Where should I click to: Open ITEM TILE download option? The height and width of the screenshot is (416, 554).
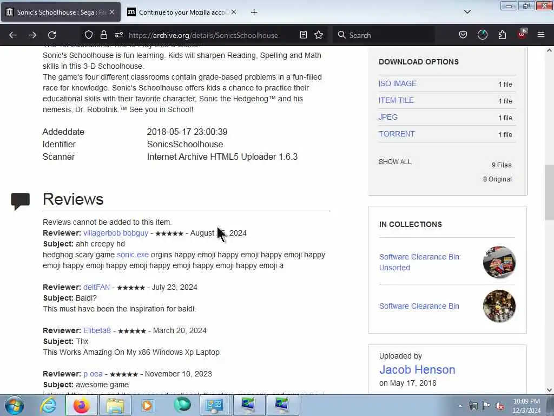pyautogui.click(x=396, y=100)
